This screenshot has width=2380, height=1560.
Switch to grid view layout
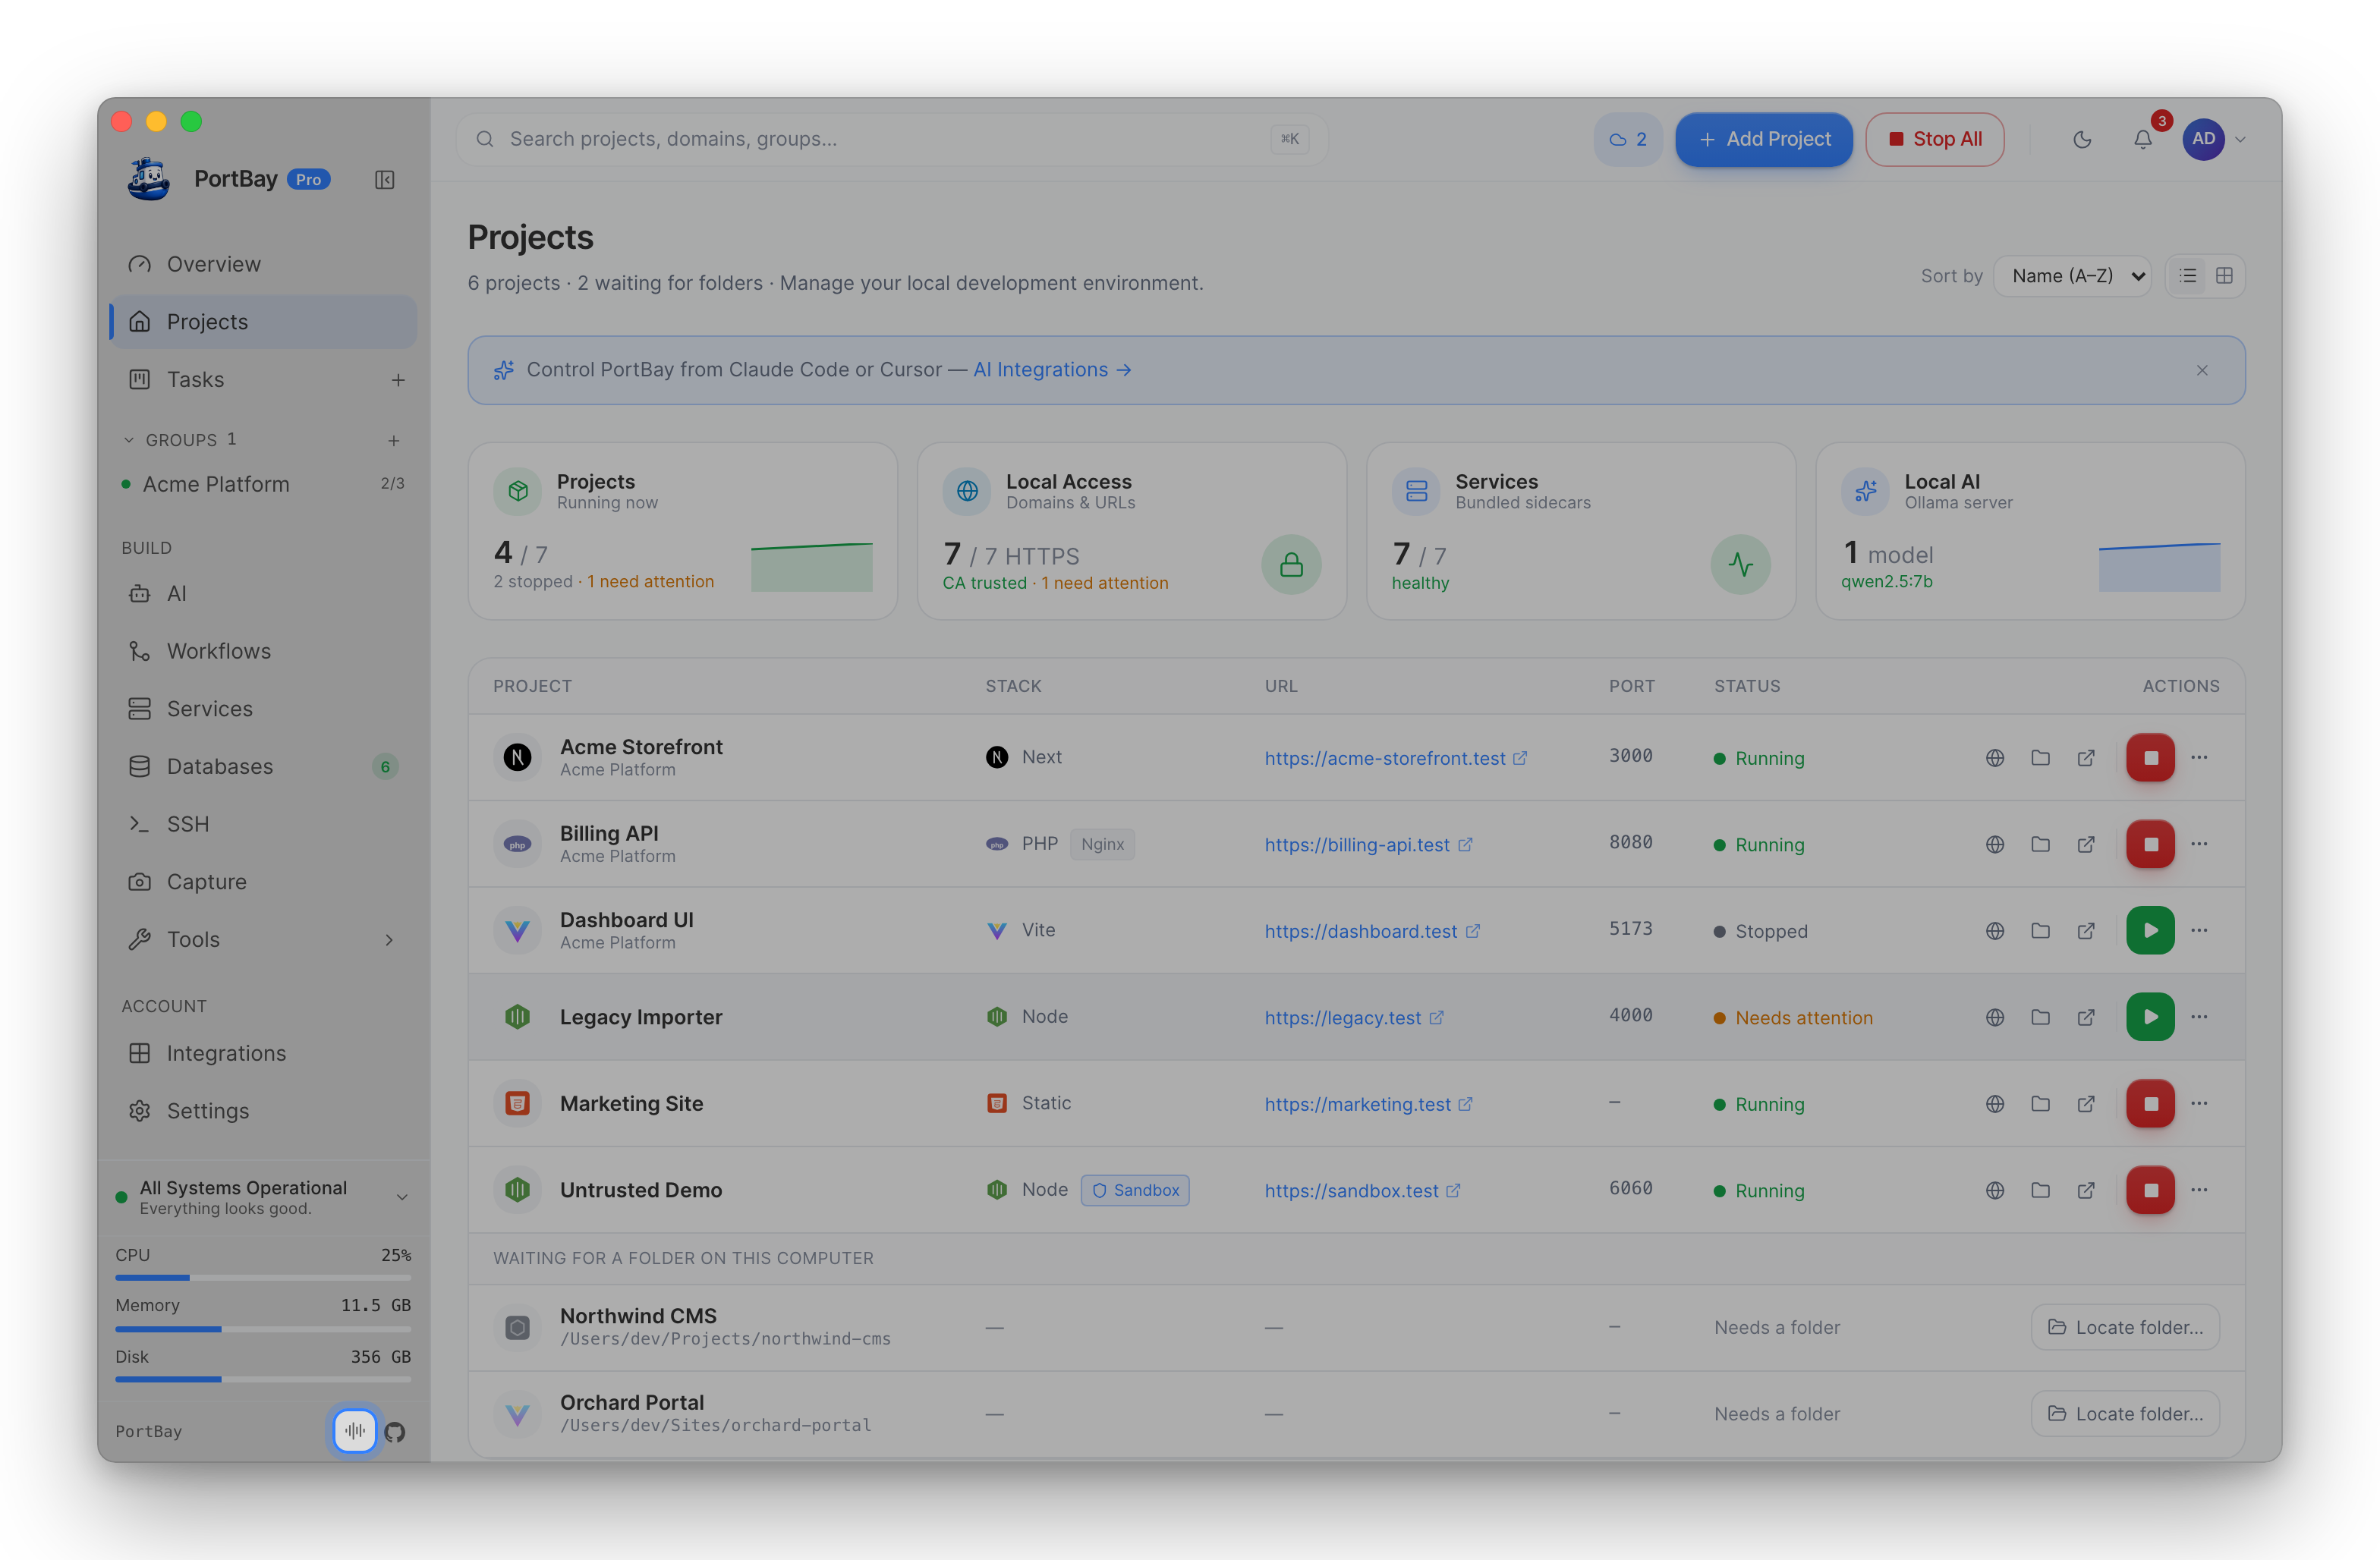[2224, 276]
